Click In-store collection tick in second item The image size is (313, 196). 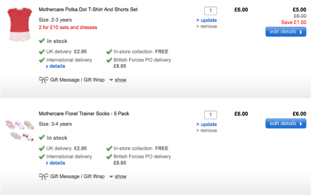(x=109, y=148)
